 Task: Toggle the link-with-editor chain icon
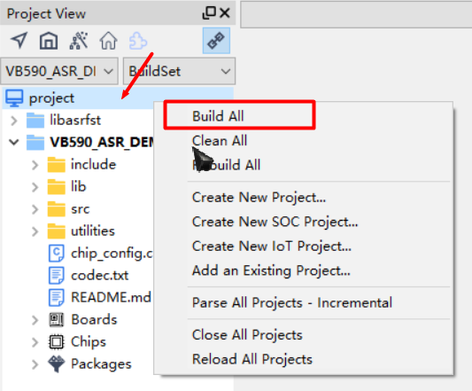(216, 41)
